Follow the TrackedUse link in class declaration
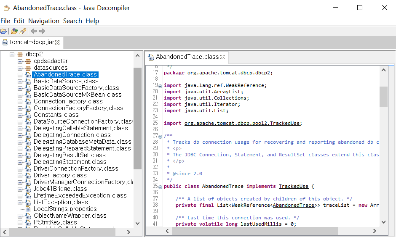396x237 pixels. pos(294,186)
